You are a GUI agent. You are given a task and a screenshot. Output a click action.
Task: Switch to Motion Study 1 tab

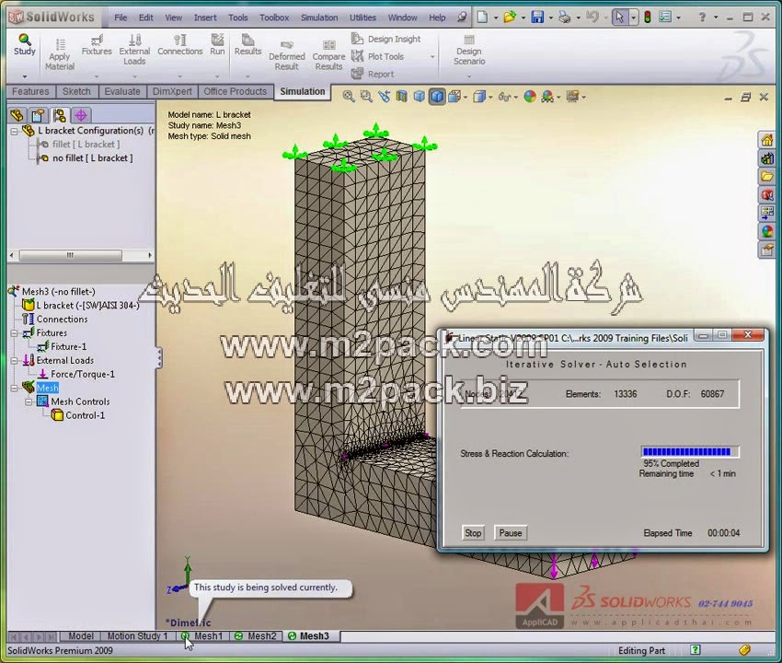(x=137, y=636)
